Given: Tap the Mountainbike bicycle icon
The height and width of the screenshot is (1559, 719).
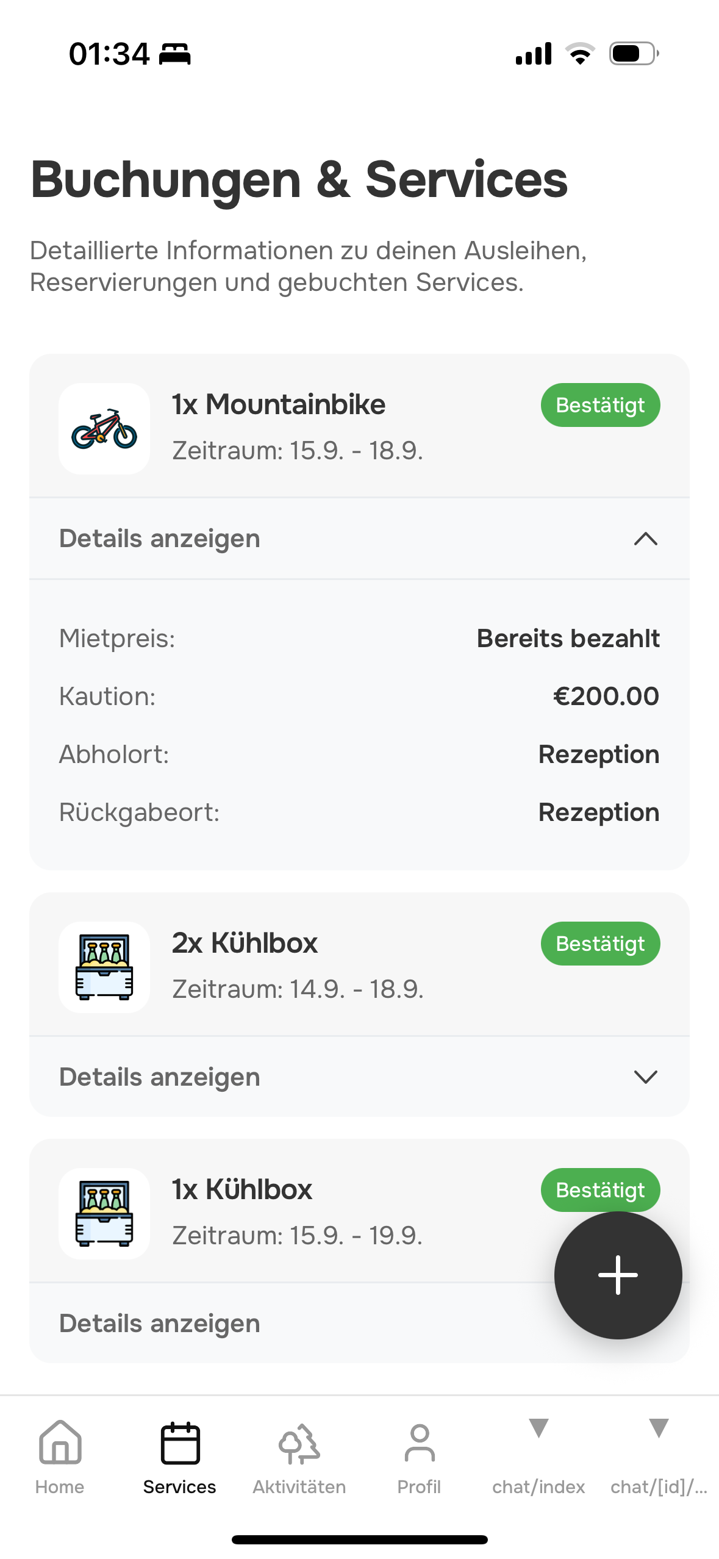Looking at the screenshot, I should 104,429.
